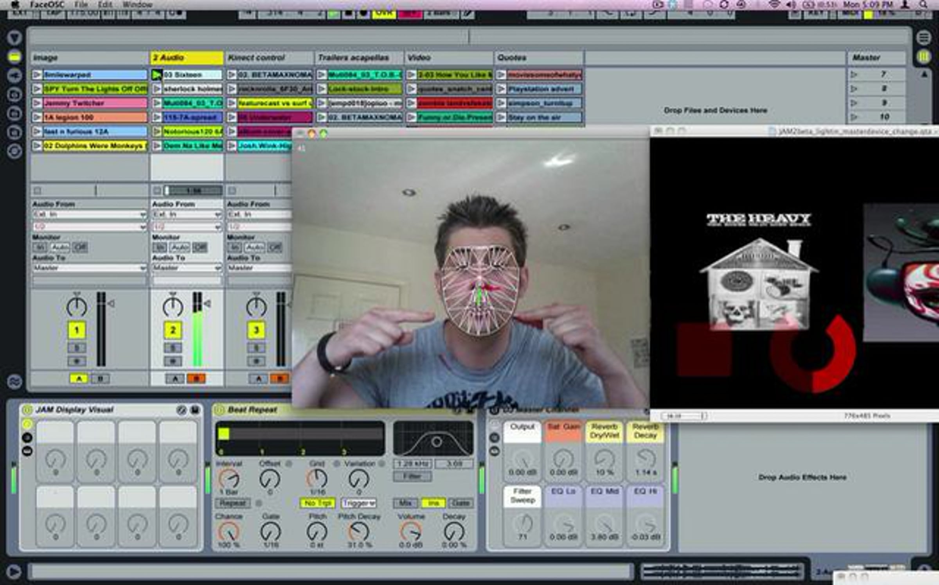This screenshot has height=585, width=939.
Task: Expand Audio To Master dropdown on 2 Audio track
Action: coord(187,268)
